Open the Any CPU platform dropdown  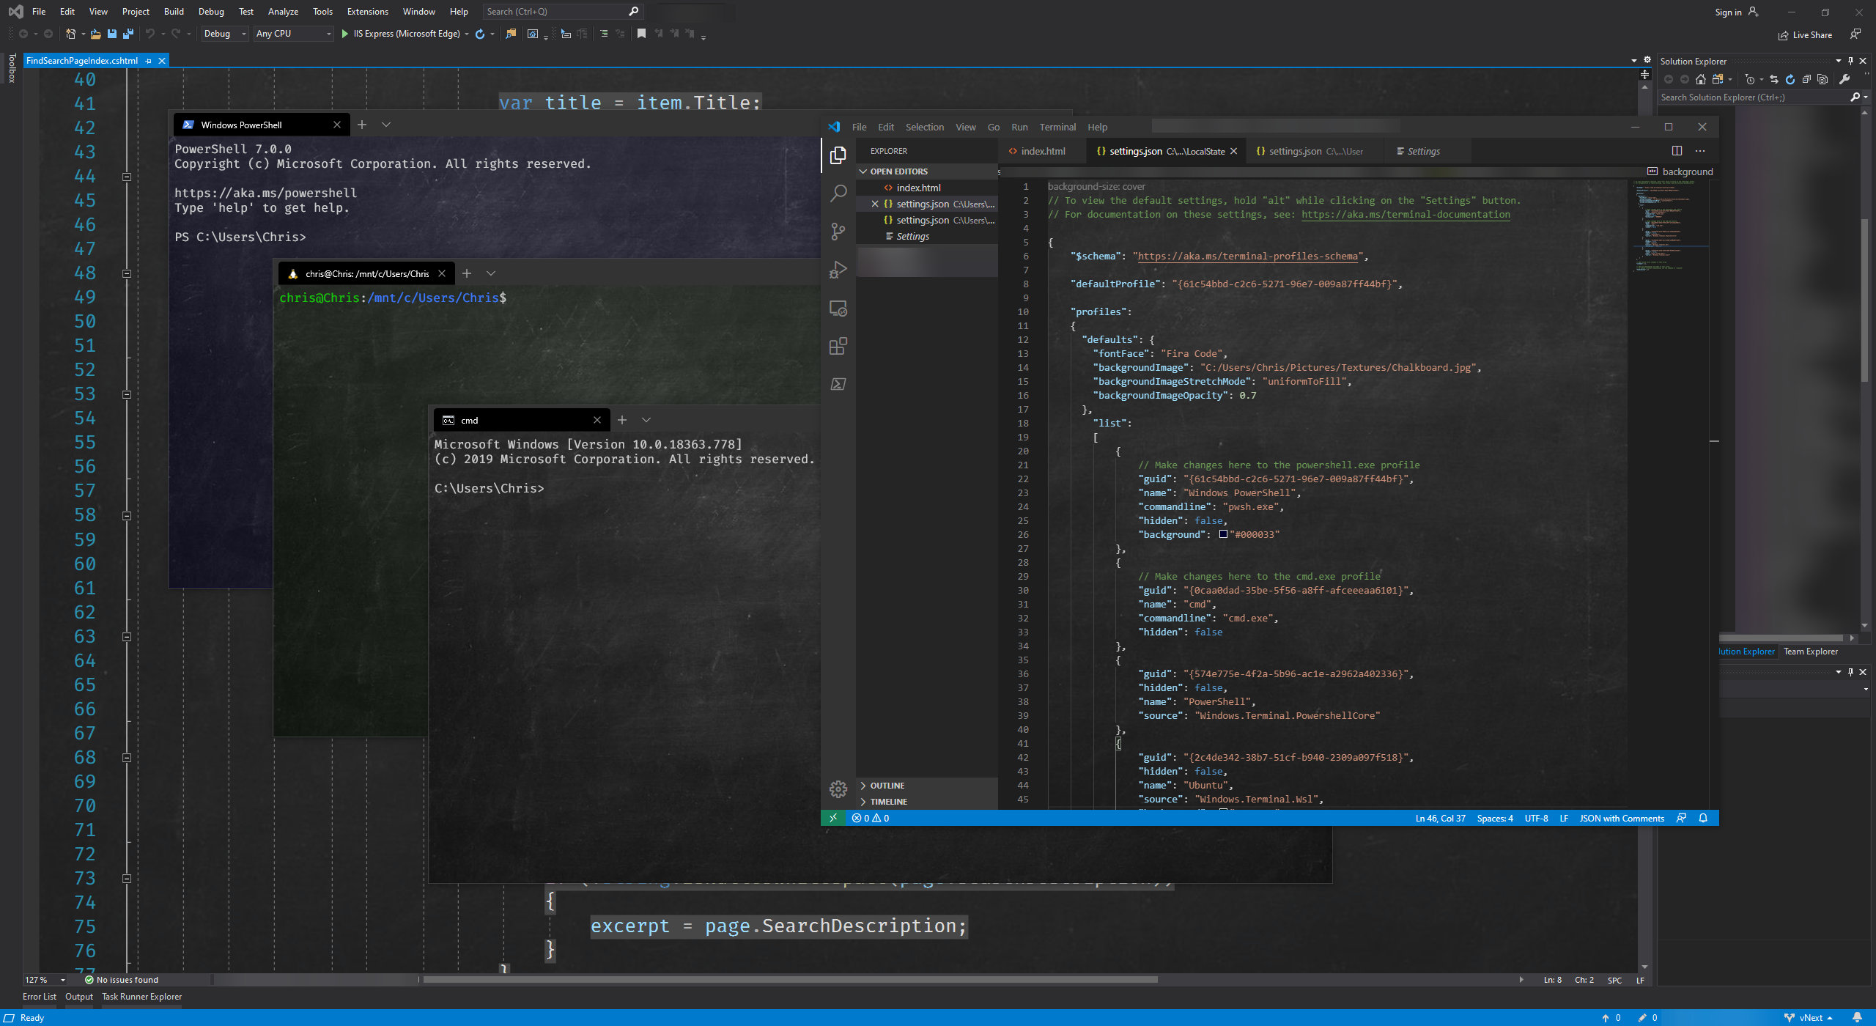[x=293, y=34]
